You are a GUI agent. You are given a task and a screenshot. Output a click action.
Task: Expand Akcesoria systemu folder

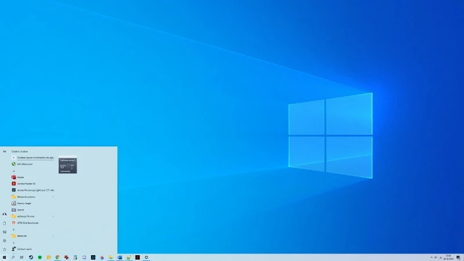coord(33,197)
